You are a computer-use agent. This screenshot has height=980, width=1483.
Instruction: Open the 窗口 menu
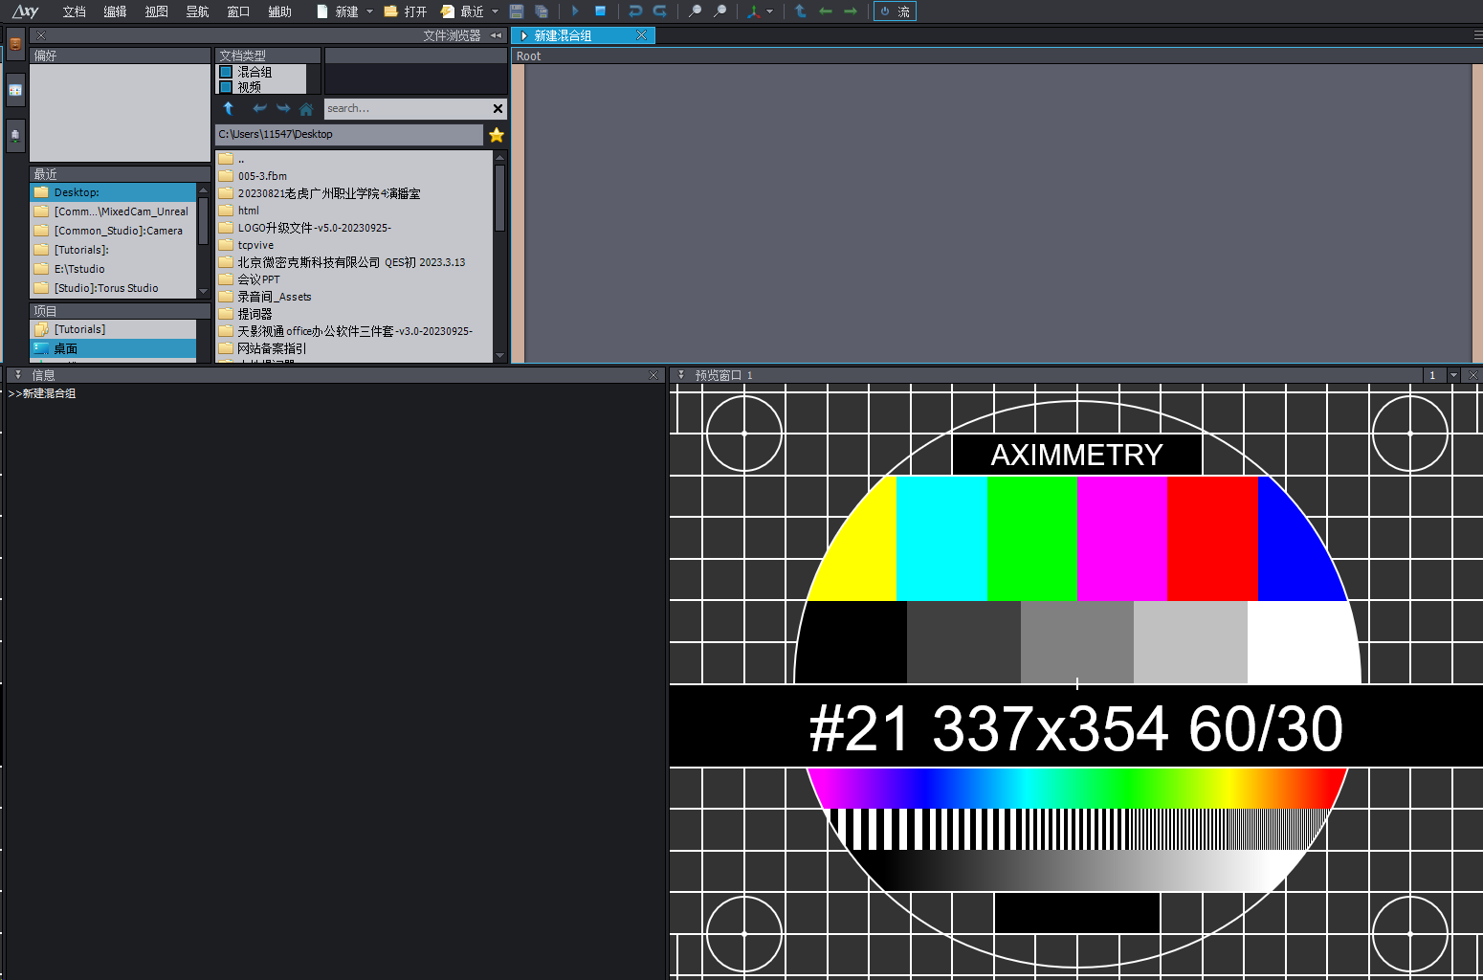(x=238, y=11)
